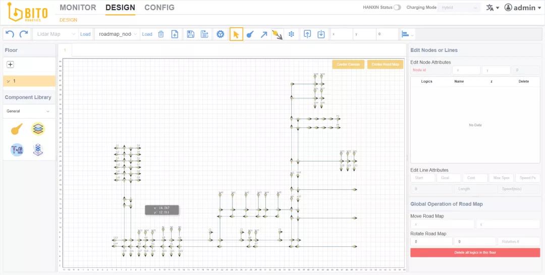Toggle the HANXIN Status switch

tap(397, 8)
